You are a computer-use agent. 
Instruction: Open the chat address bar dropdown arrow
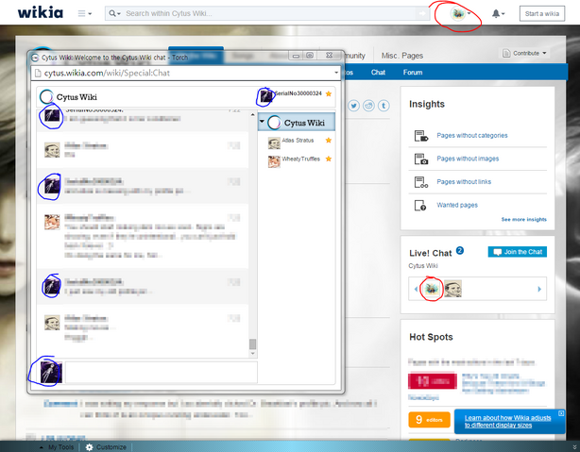(336, 73)
